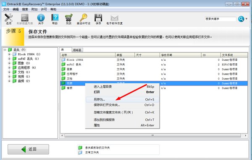
Task: Expand the 音频 (2) tree node
Action: click(9, 81)
